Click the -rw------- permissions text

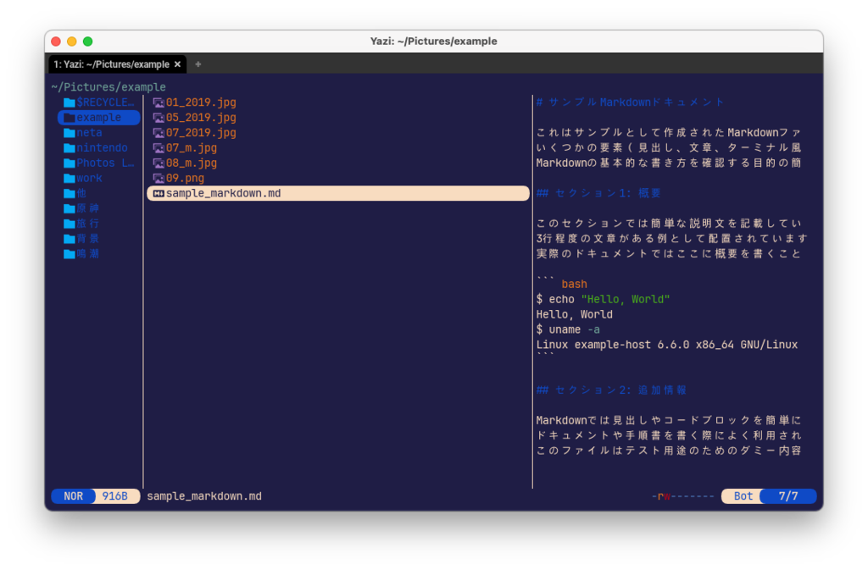[x=682, y=496]
